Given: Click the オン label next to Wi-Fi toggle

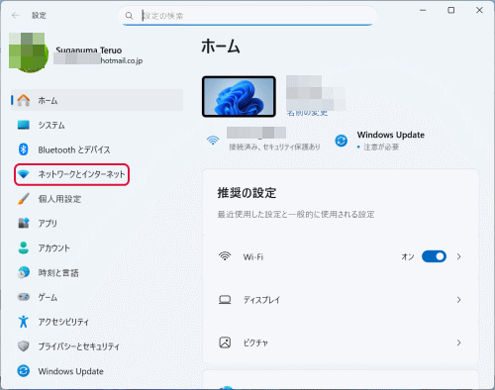Looking at the screenshot, I should [408, 256].
